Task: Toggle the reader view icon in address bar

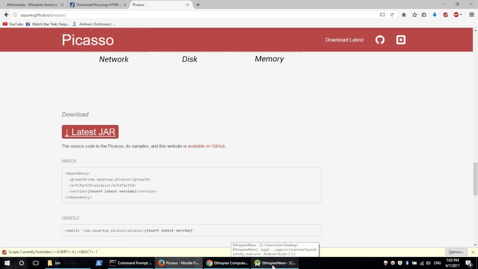Action: (382, 15)
